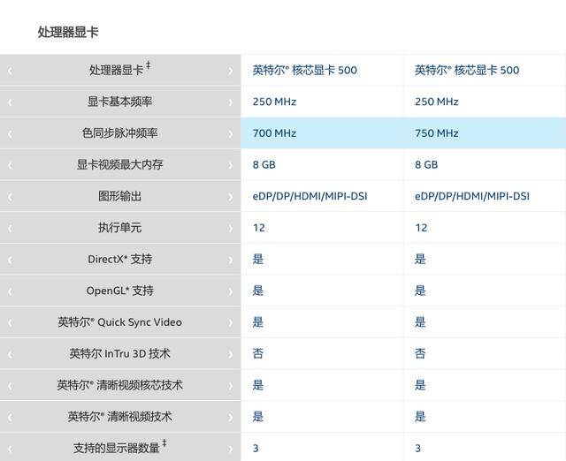The image size is (566, 461).
Task: Click right chevron on 执行单元 row
Action: click(x=230, y=229)
